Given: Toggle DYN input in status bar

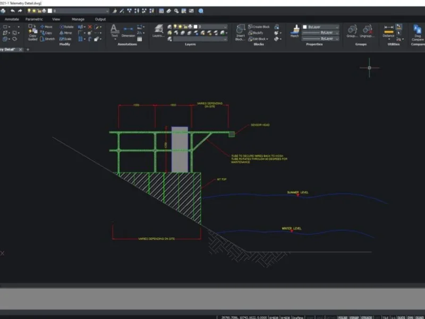Looking at the screenshot, I should coord(410,317).
